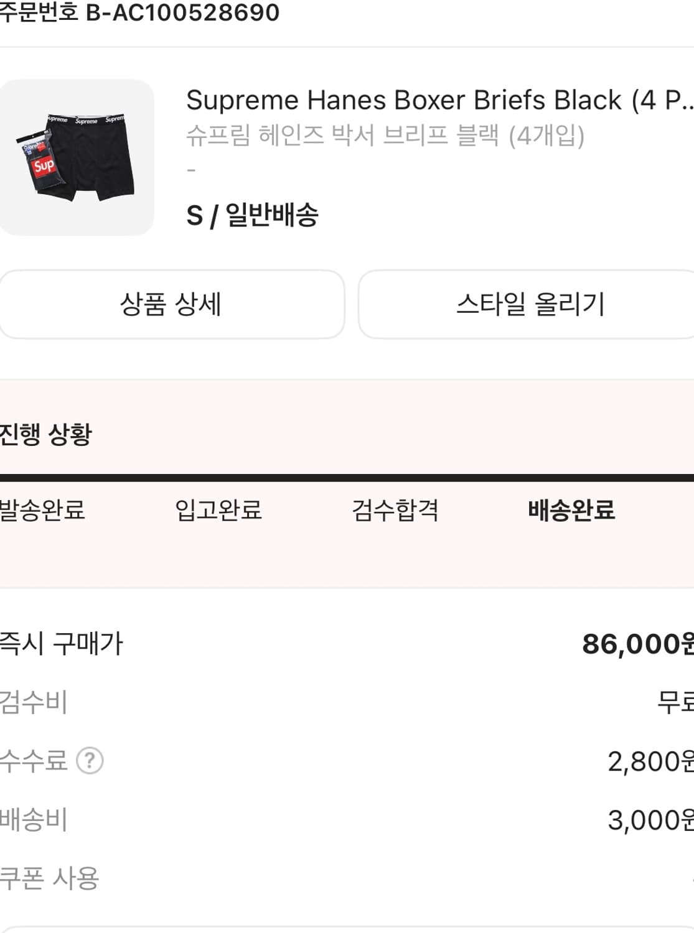Click the 검수합격 step in the progress bar

[x=393, y=511]
